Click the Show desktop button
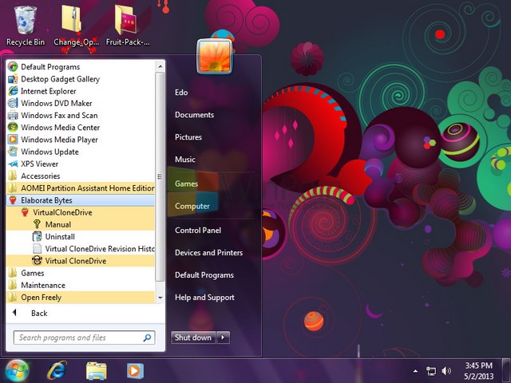Image resolution: width=511 pixels, height=383 pixels. (x=506, y=370)
